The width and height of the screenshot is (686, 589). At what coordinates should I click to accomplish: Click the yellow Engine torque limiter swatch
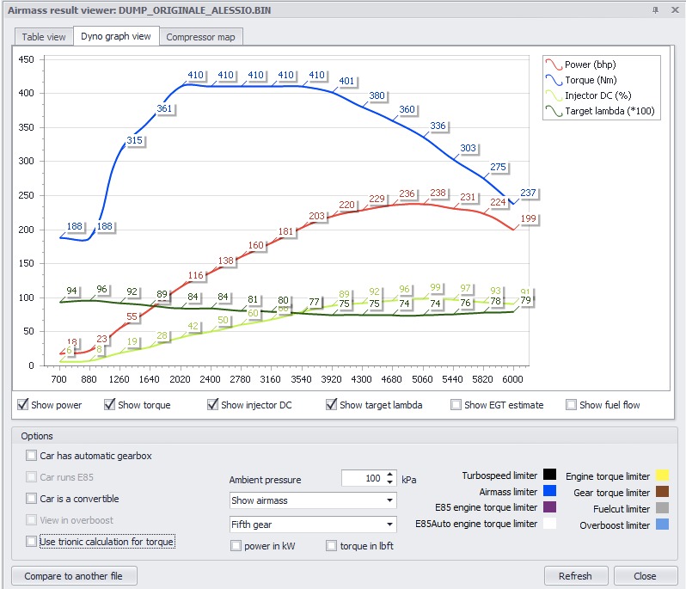point(663,475)
